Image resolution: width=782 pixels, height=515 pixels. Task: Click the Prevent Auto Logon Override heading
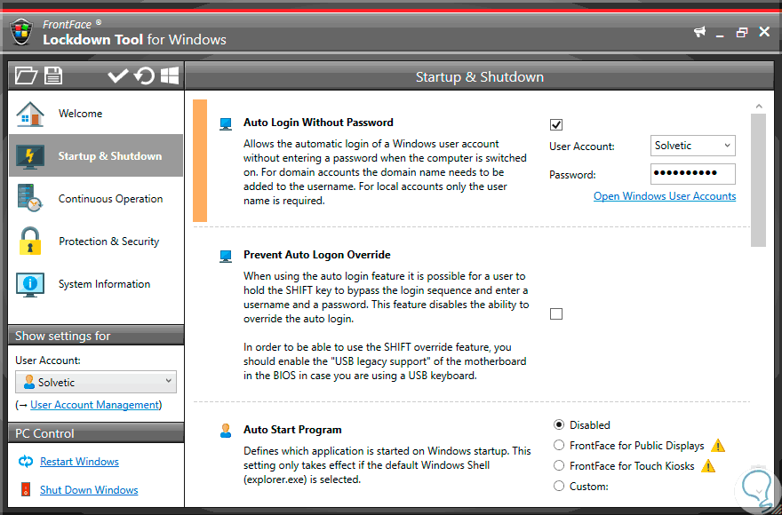coord(317,255)
